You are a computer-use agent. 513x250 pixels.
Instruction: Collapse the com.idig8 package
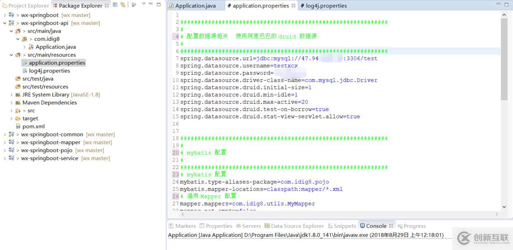point(18,39)
